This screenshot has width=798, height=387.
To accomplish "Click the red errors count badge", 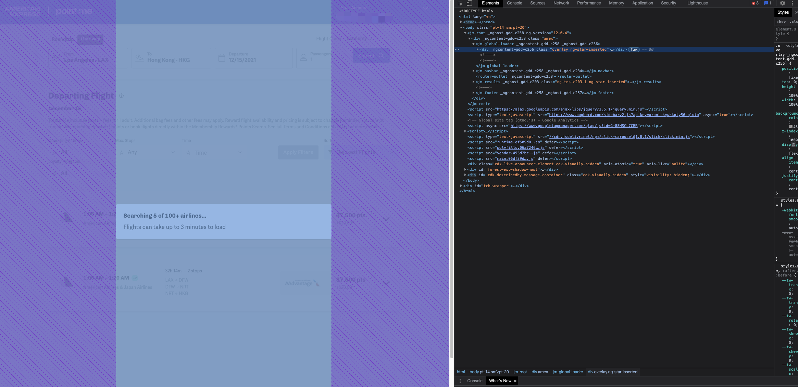I will click(755, 3).
